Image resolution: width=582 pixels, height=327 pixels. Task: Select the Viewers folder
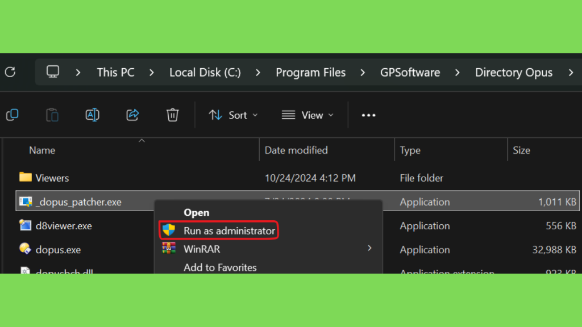(x=297, y=178)
